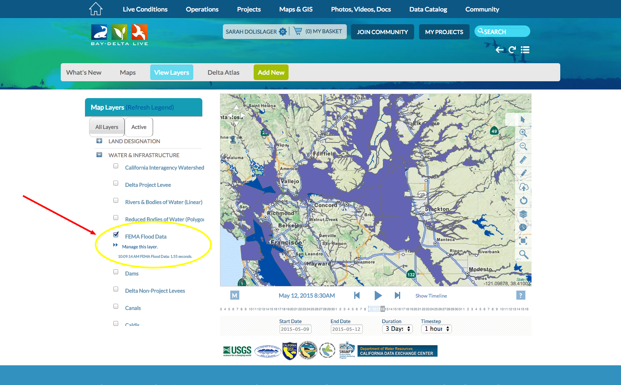The height and width of the screenshot is (385, 621).
Task: Go to the home page icon
Action: point(96,9)
